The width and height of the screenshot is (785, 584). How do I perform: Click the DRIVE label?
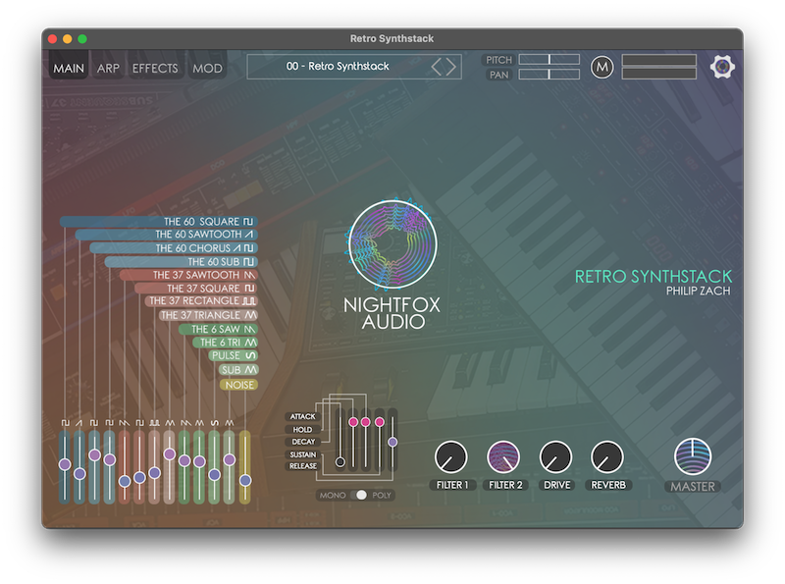pos(556,485)
